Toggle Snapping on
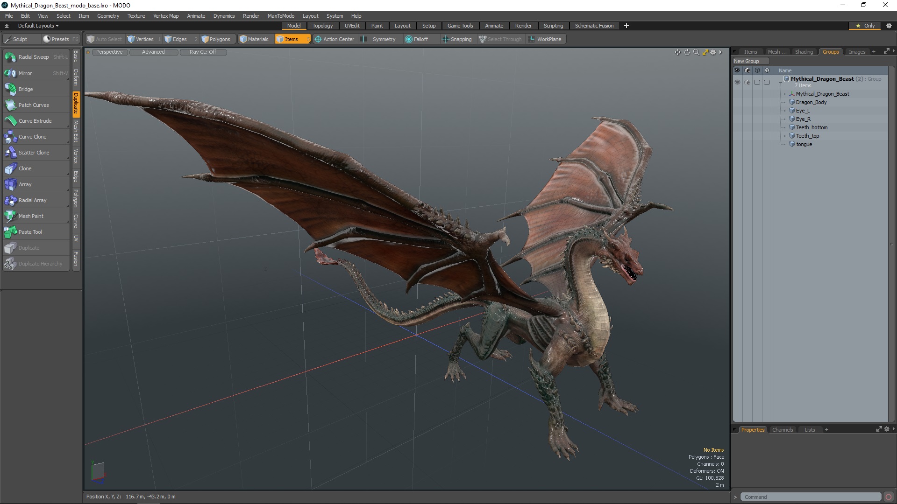This screenshot has width=897, height=504. (457, 39)
